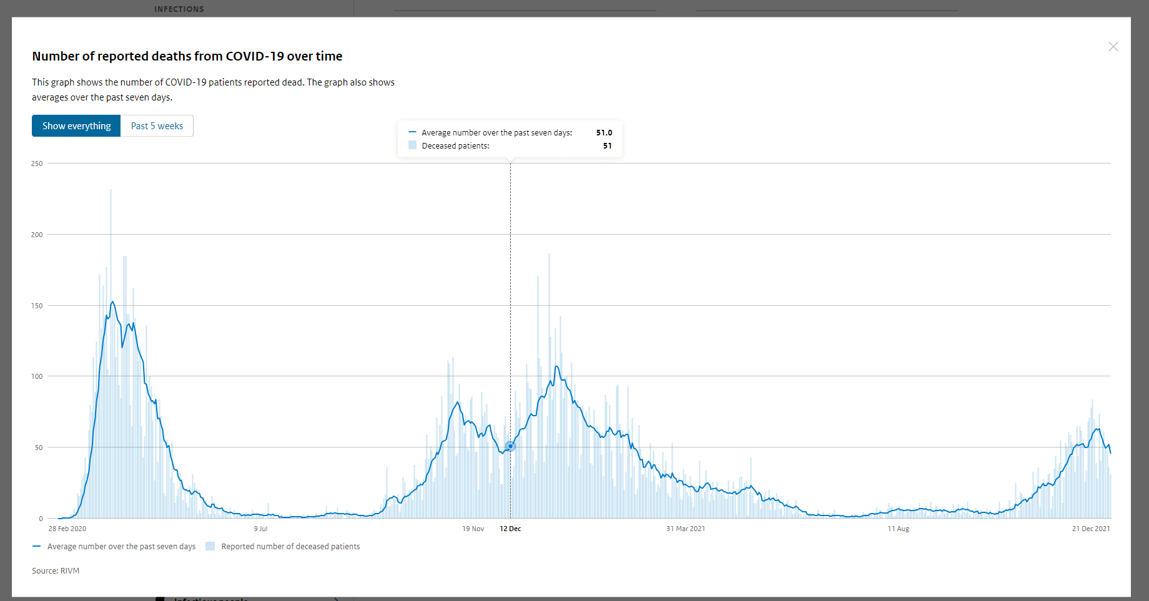
Task: Click the "Reported number of deceased patients" legend label
Action: pyautogui.click(x=290, y=546)
